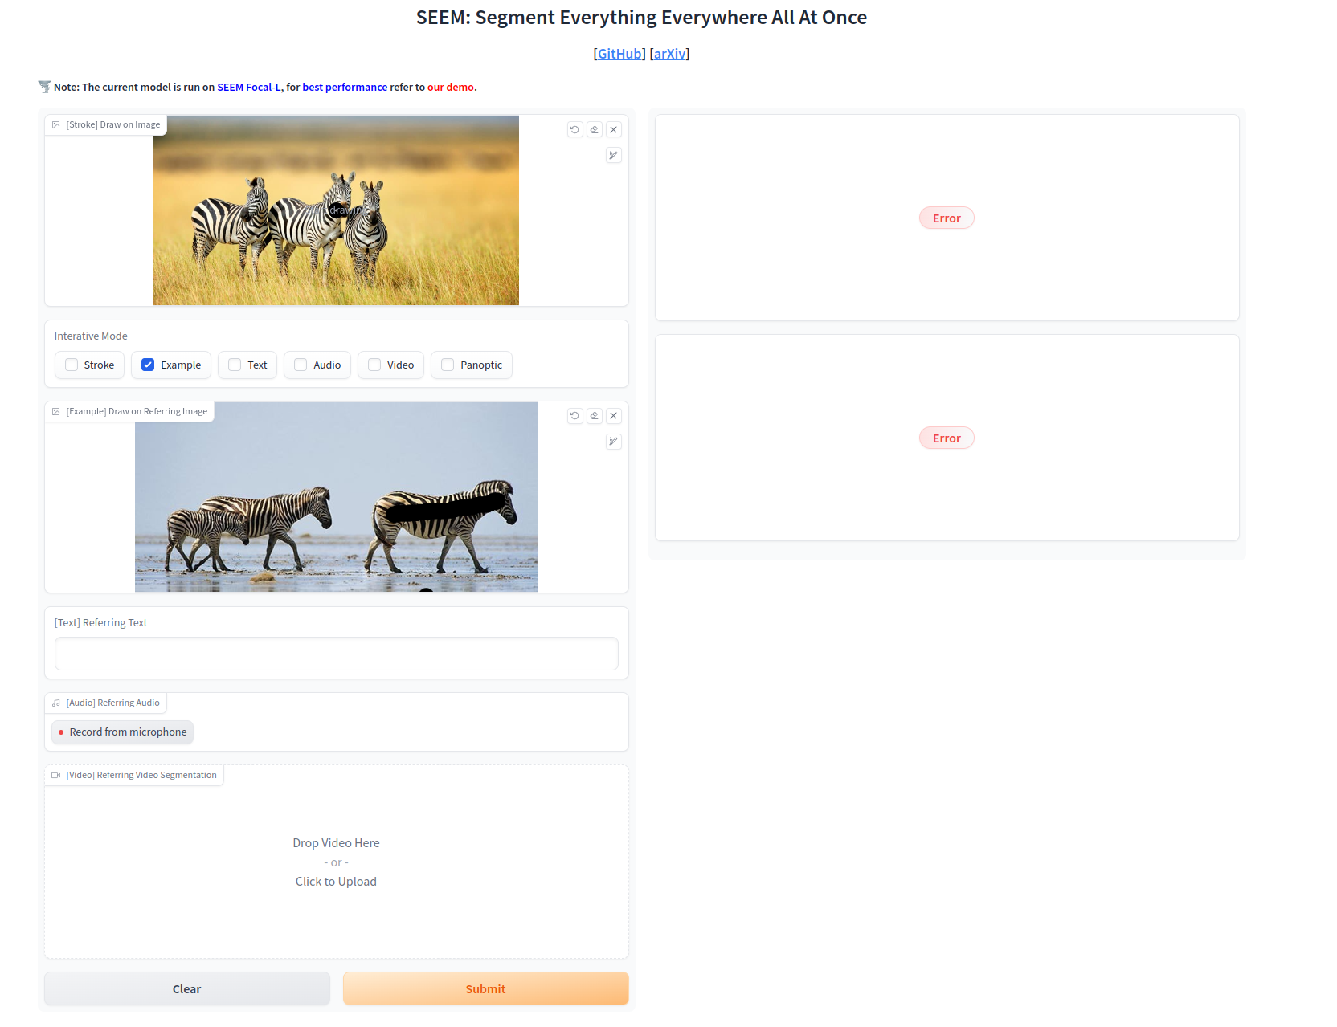
Task: Clear all inputs with the Clear button
Action: 186,988
